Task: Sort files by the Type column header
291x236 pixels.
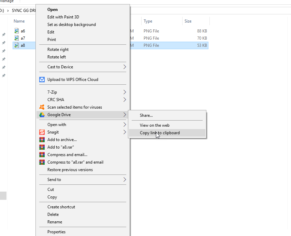Action: tap(148, 21)
